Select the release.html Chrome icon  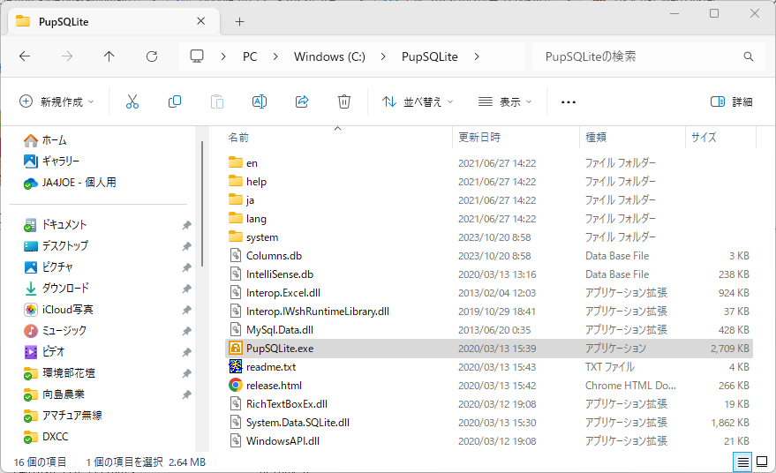click(x=236, y=386)
